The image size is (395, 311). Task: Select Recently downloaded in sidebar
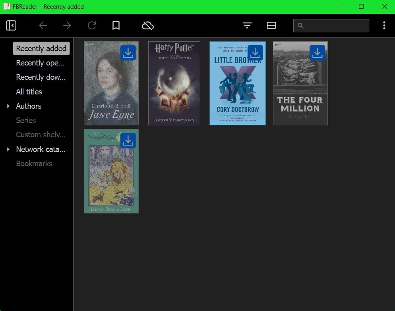coord(41,77)
